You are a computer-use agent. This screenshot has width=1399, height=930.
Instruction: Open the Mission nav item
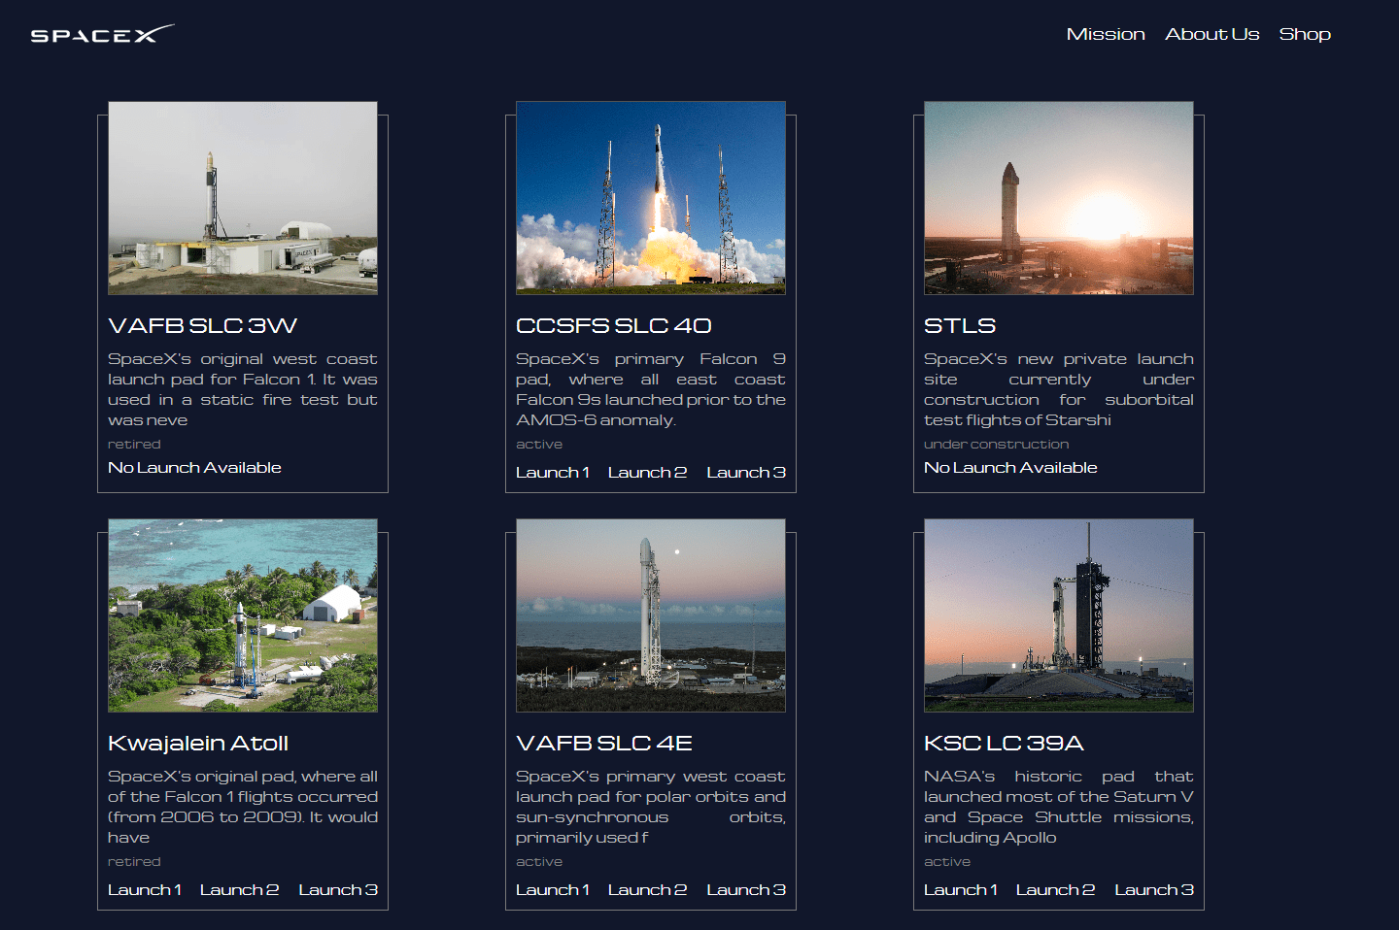[1106, 34]
